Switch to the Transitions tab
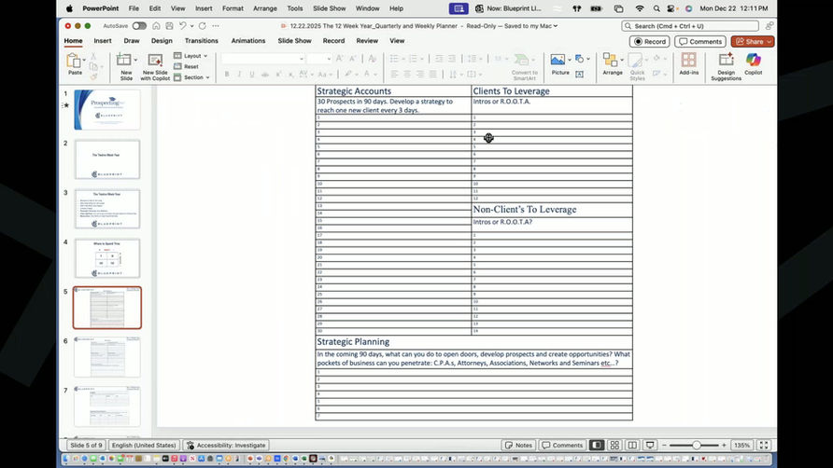This screenshot has height=468, width=833. [x=202, y=41]
